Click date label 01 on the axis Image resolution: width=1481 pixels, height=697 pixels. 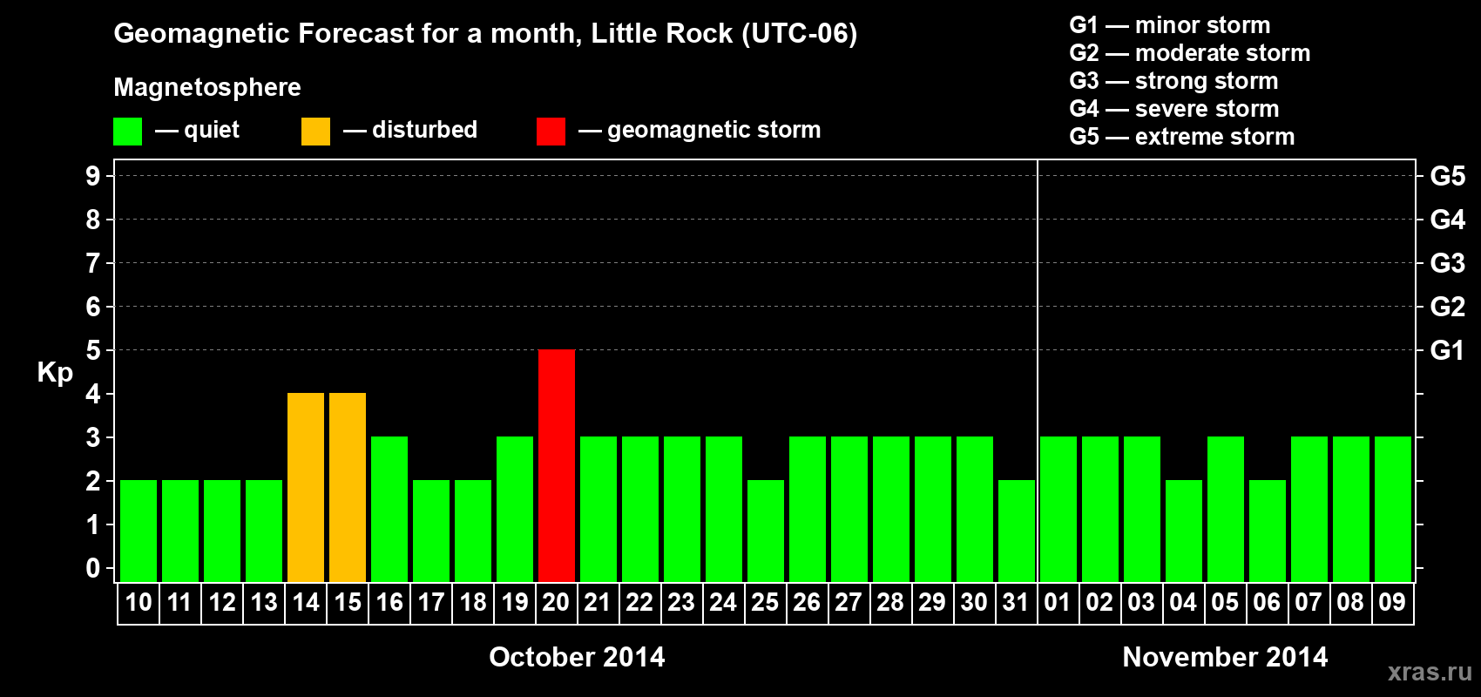point(1058,602)
